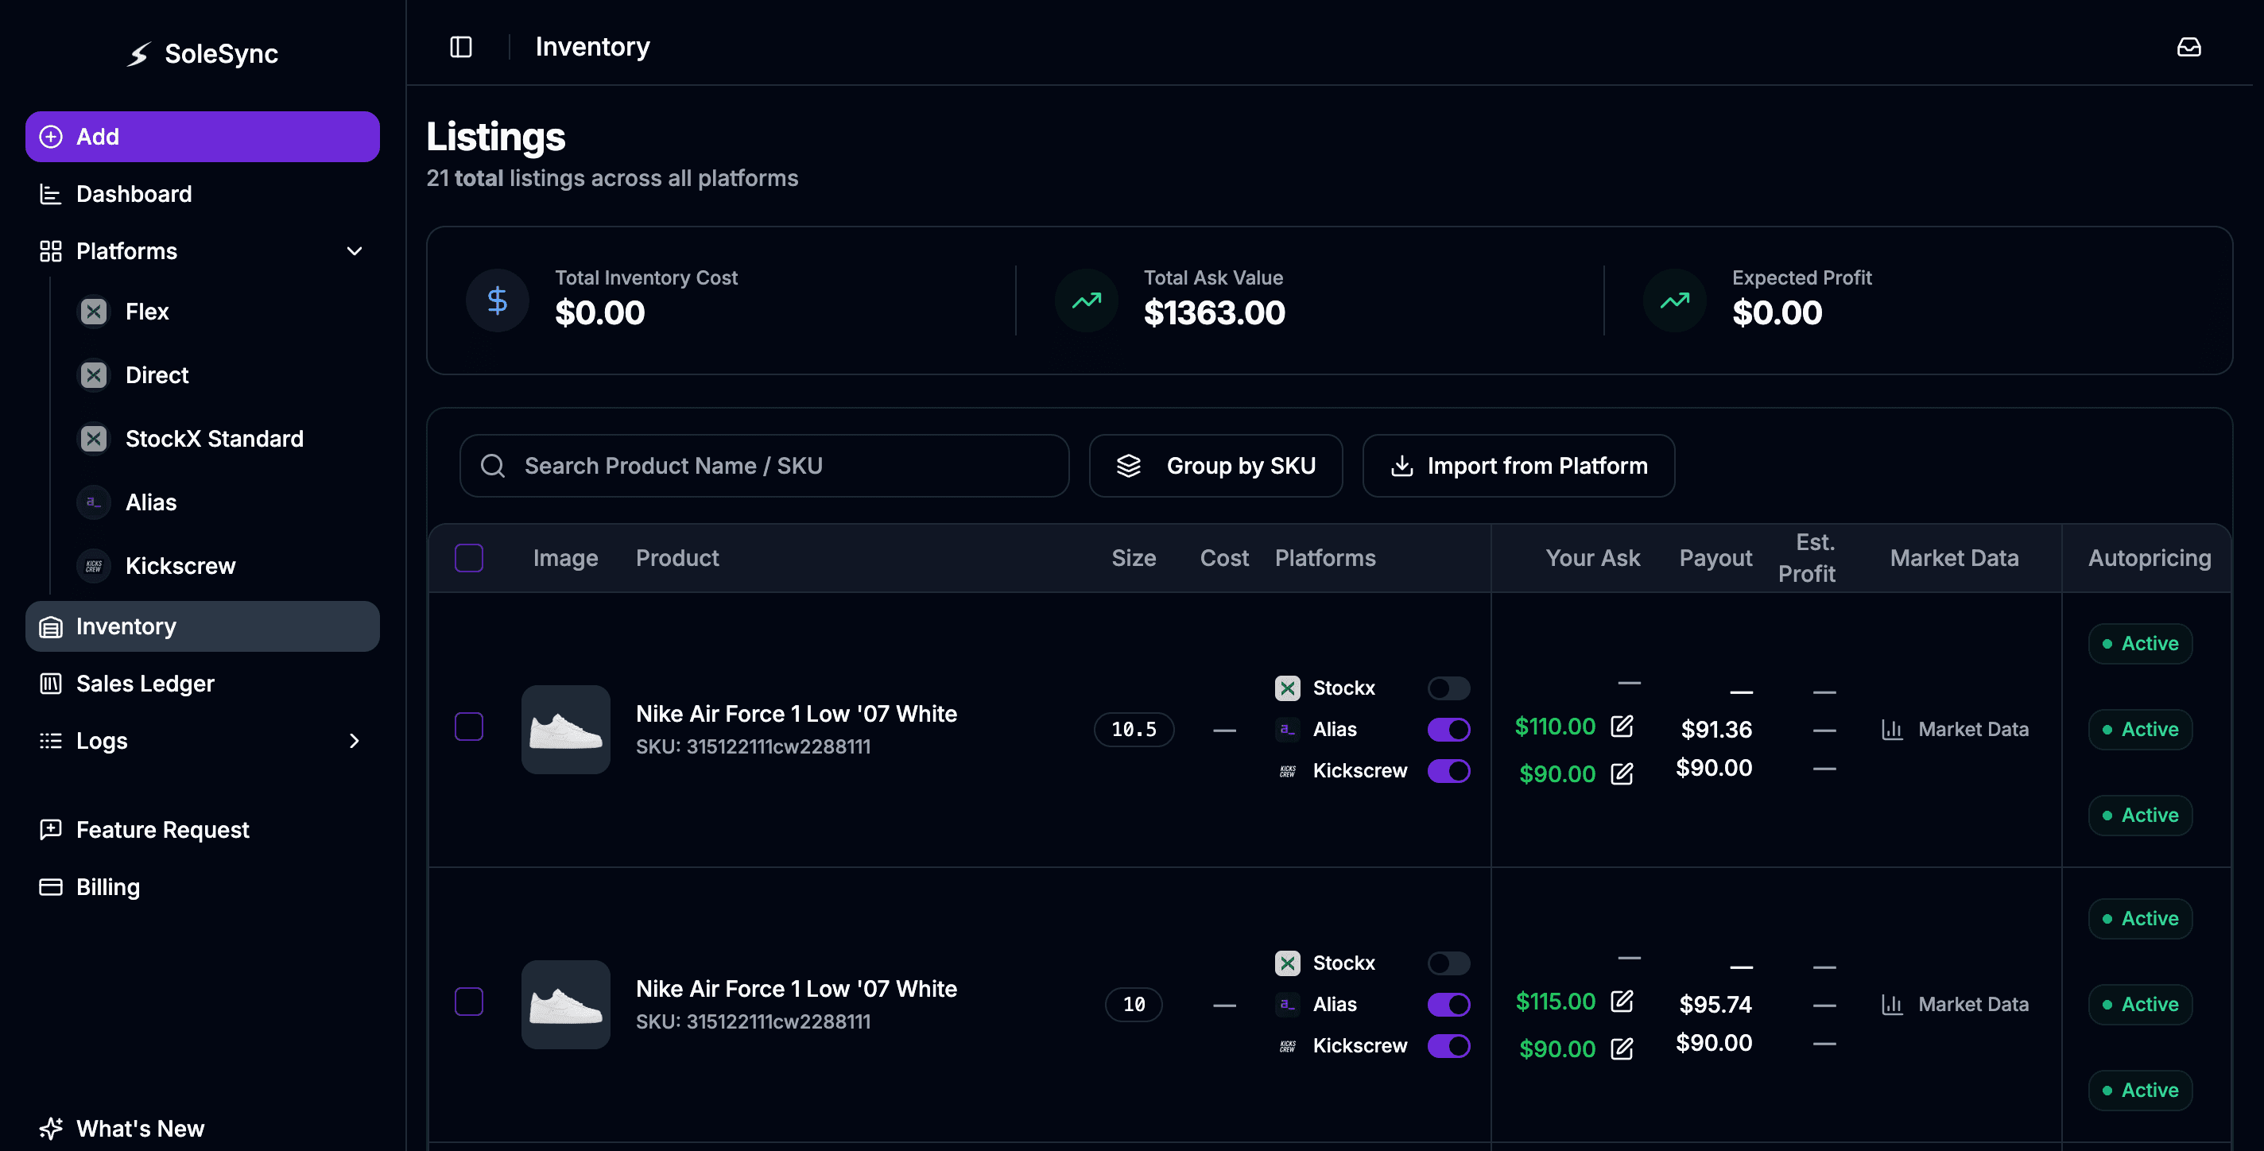The image size is (2264, 1151).
Task: Disable Kickscrew toggle for size 10.5 listing
Action: coord(1448,770)
